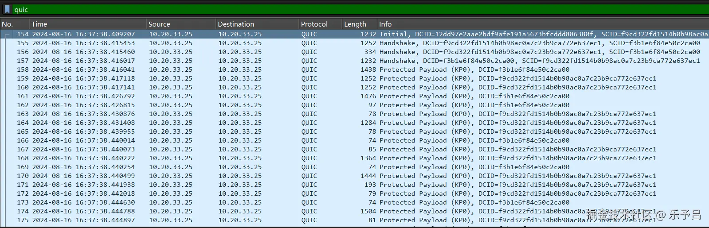Select packet 175 with length 81
Image resolution: width=709 pixels, height=228 pixels.
pyautogui.click(x=354, y=220)
